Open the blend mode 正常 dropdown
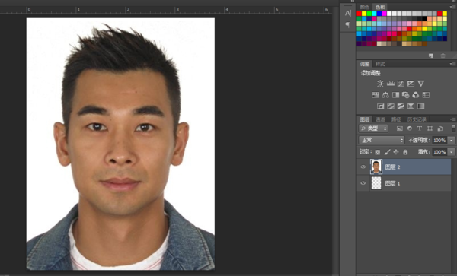Viewport: 457px width, 276px height. pyautogui.click(x=382, y=140)
